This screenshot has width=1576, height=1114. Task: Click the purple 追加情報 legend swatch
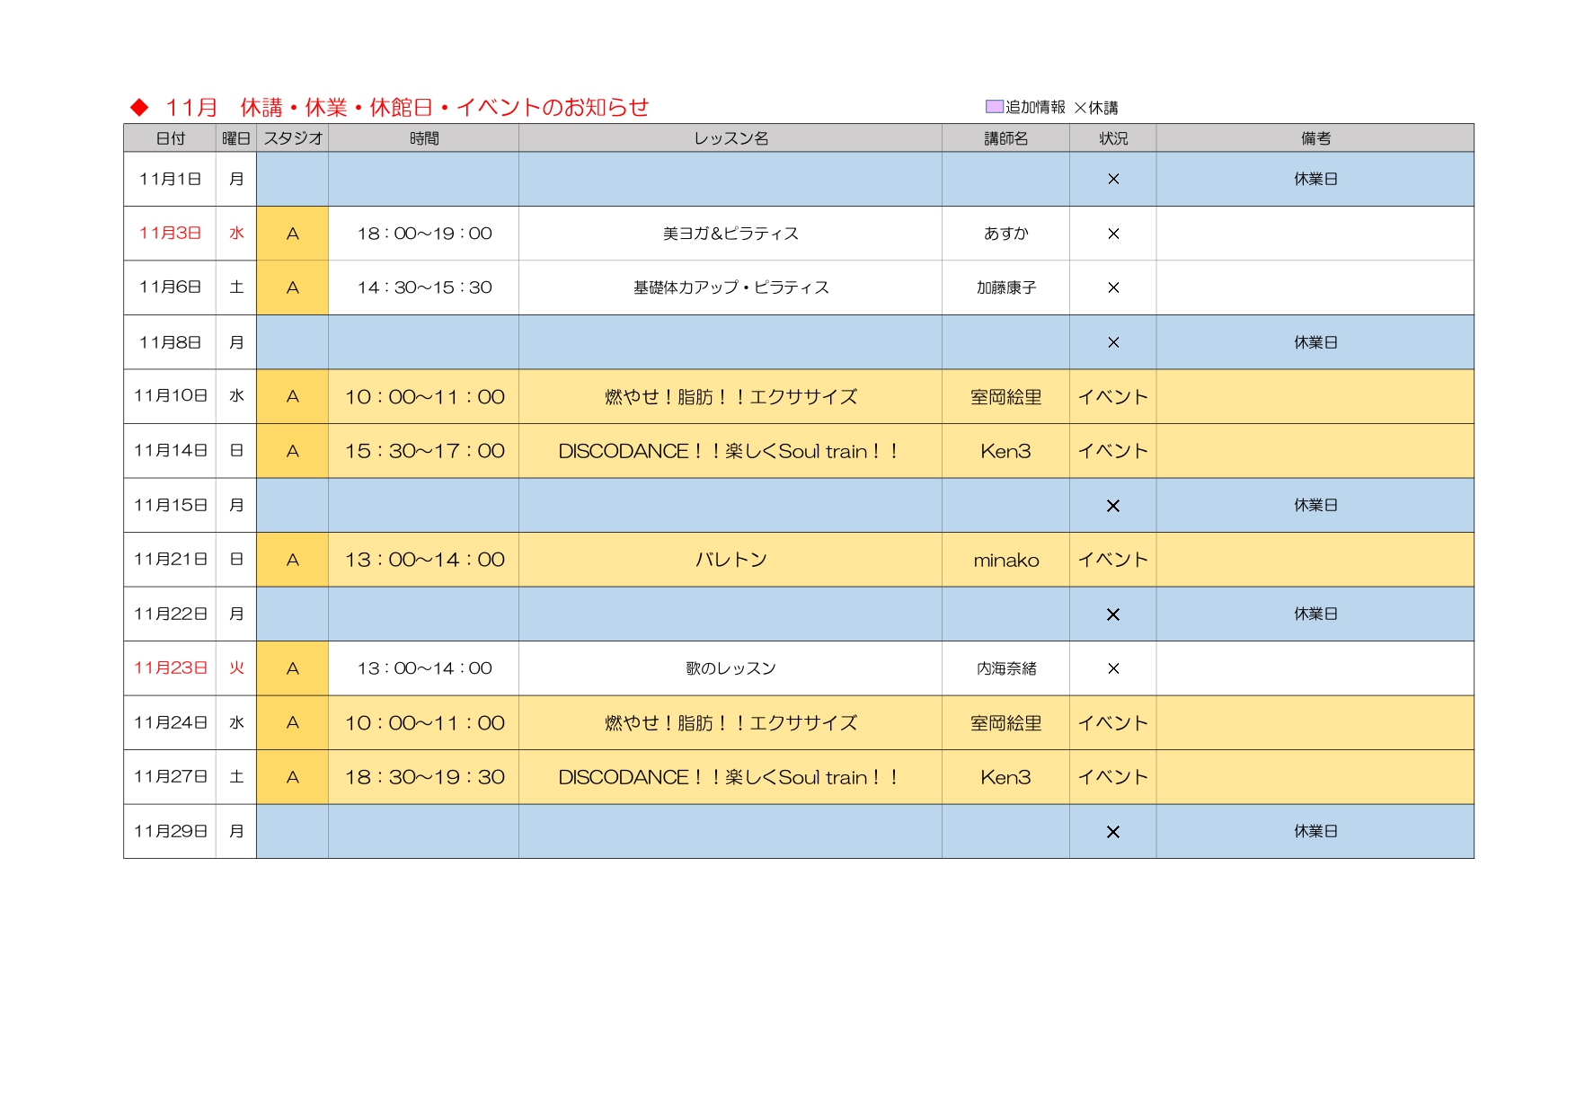click(995, 106)
